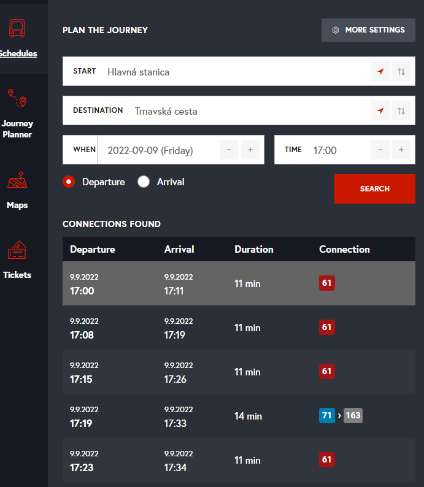The image size is (424, 487).
Task: Open the Maps icon in sidebar
Action: click(x=17, y=182)
